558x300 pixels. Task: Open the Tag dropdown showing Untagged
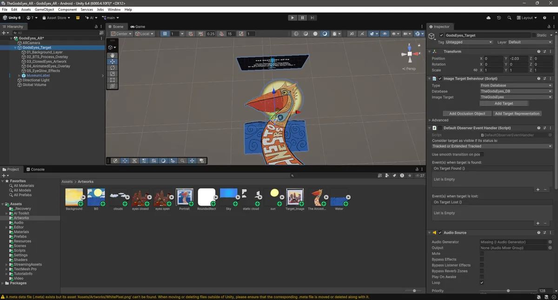click(x=469, y=42)
